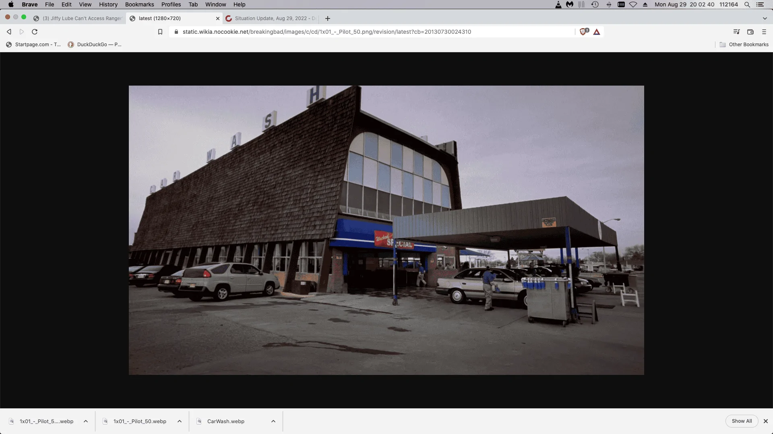Open the File menu

[50, 4]
